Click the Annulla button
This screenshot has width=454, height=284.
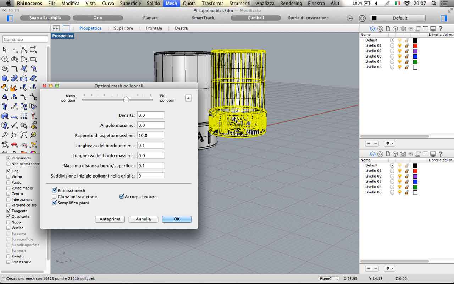[x=143, y=219]
